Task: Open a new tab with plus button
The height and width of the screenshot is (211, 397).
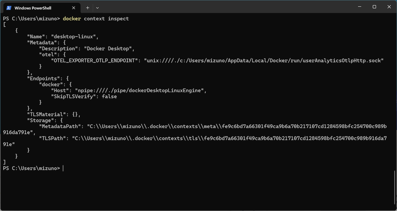Action: (x=88, y=8)
